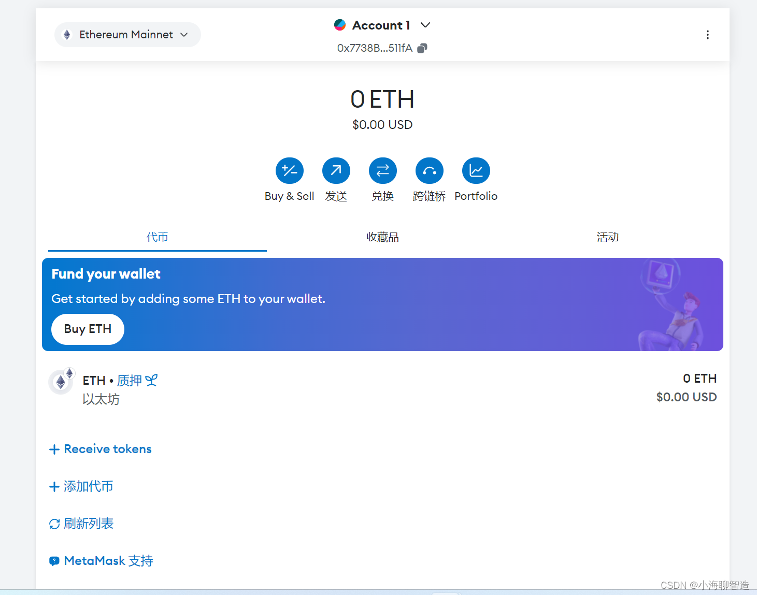757x595 pixels.
Task: Copy address using the copy icon
Action: [422, 48]
